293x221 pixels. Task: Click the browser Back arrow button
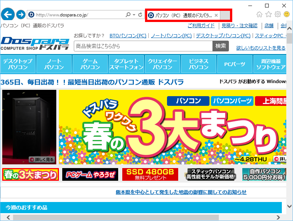coord(8,15)
